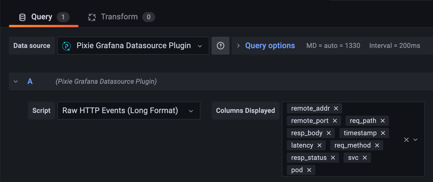The width and height of the screenshot is (433, 182).
Task: Select the Query tab
Action: coord(42,17)
